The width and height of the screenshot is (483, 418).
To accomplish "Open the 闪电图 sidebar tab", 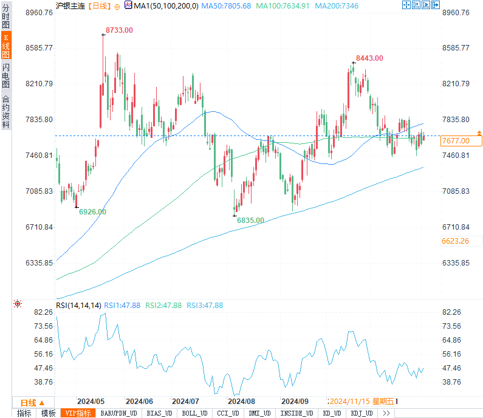I will pyautogui.click(x=6, y=76).
